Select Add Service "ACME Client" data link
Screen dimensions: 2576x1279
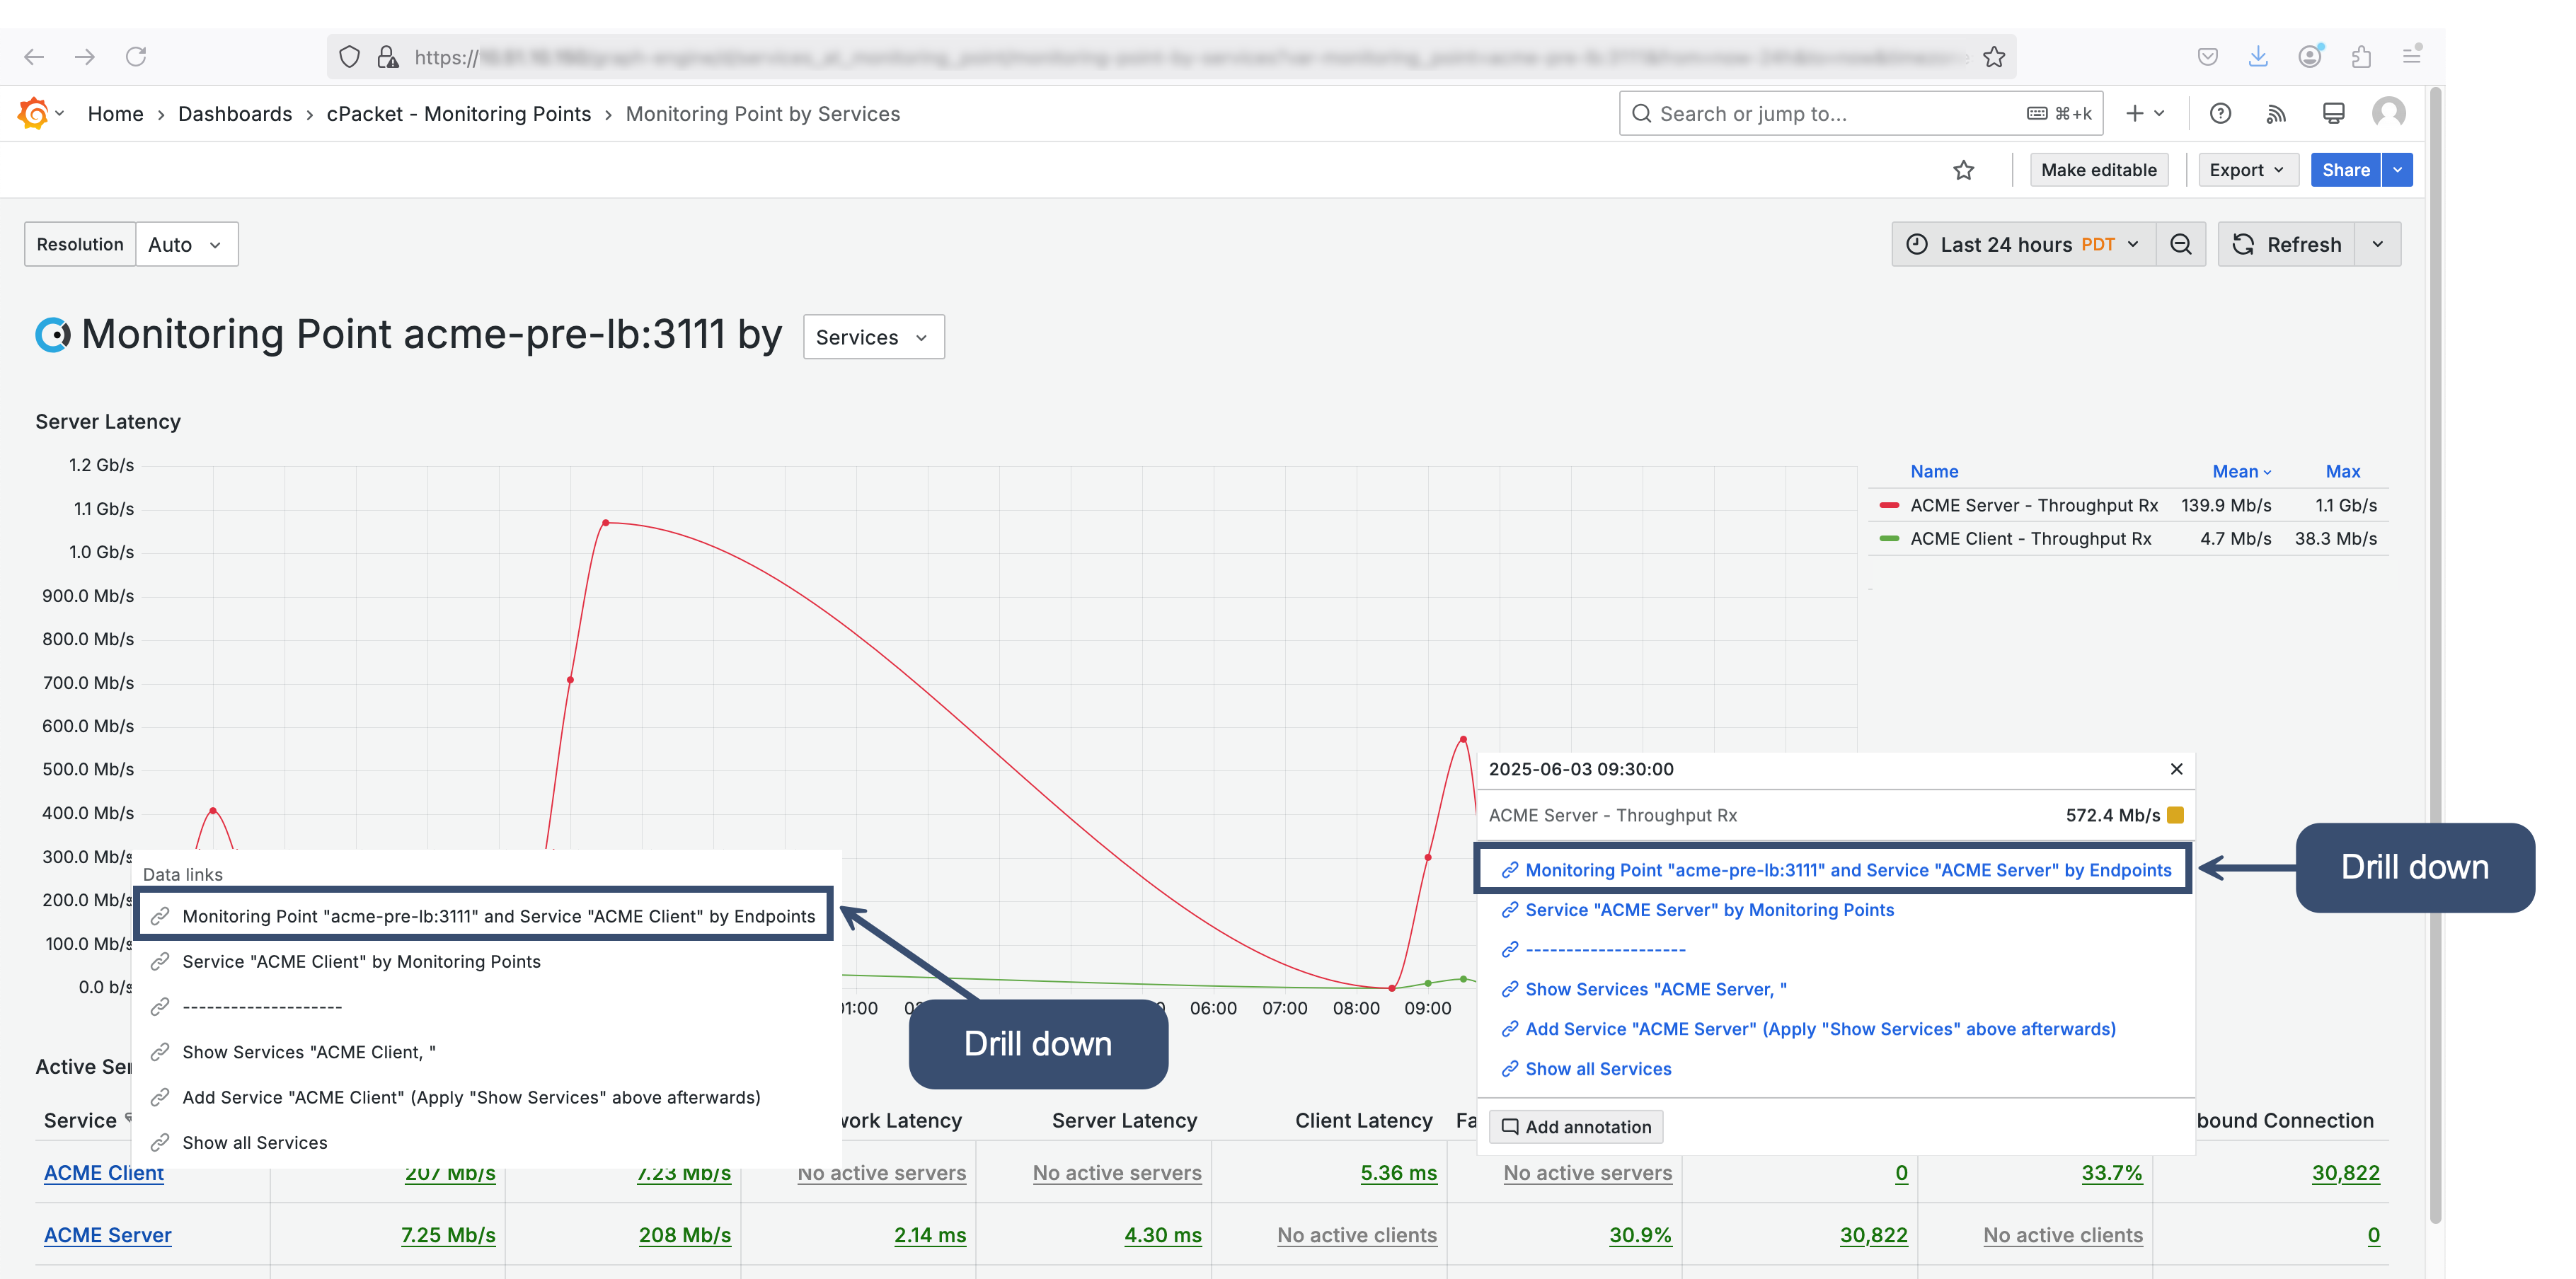click(x=471, y=1097)
